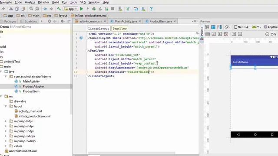This screenshot has height=156, width=278.
Task: Open the Build menu
Action: pos(56,2)
